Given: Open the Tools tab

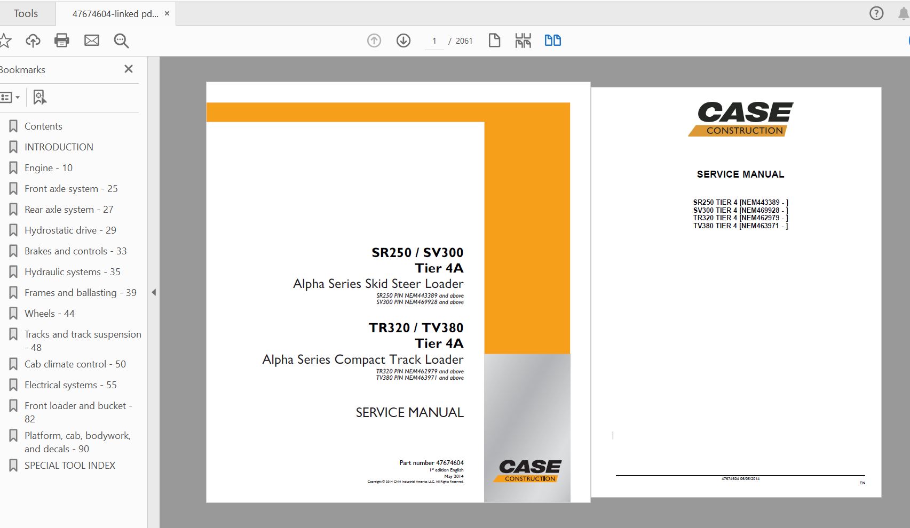Looking at the screenshot, I should pyautogui.click(x=26, y=13).
